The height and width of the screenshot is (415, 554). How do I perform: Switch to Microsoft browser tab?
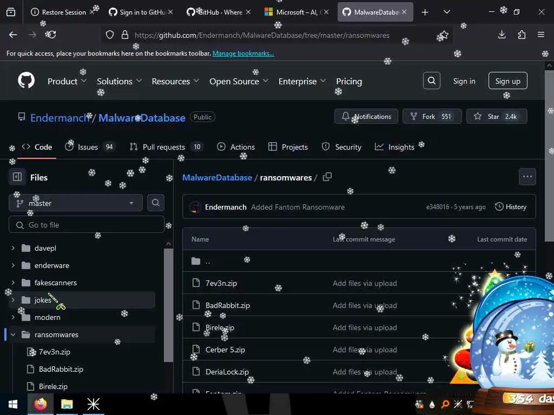(297, 12)
